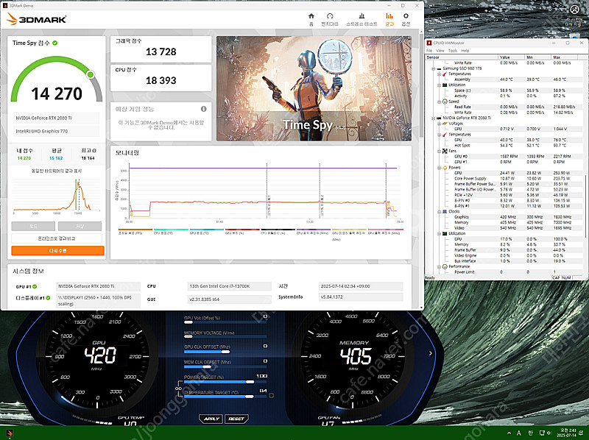
Task: Open the 3DMark Benchmarks tab icon
Action: pos(330,16)
